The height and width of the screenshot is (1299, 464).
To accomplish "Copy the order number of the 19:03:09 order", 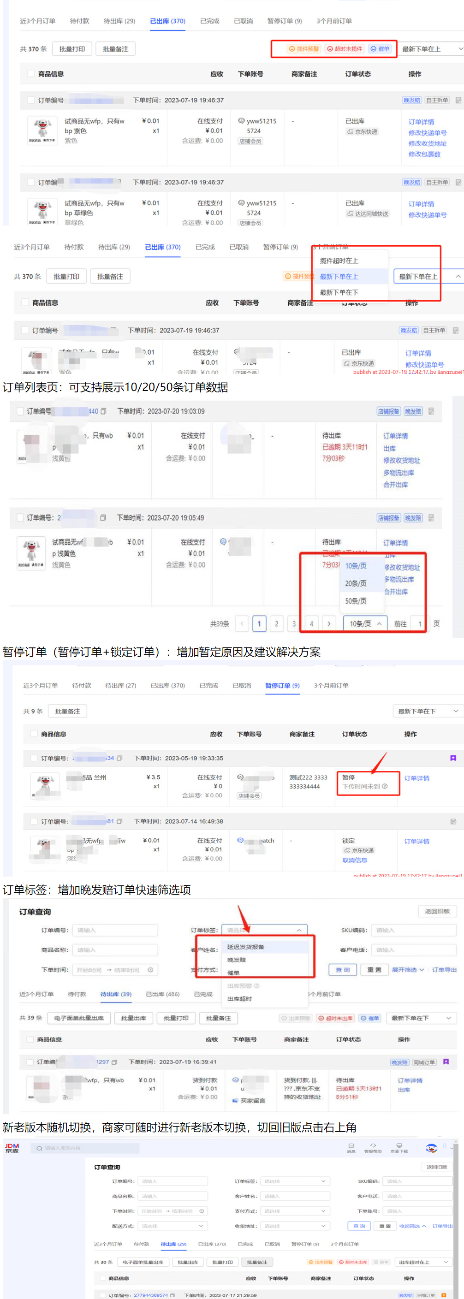I will [x=103, y=411].
